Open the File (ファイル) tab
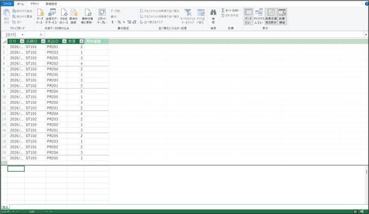The width and height of the screenshot is (369, 214). pyautogui.click(x=7, y=4)
